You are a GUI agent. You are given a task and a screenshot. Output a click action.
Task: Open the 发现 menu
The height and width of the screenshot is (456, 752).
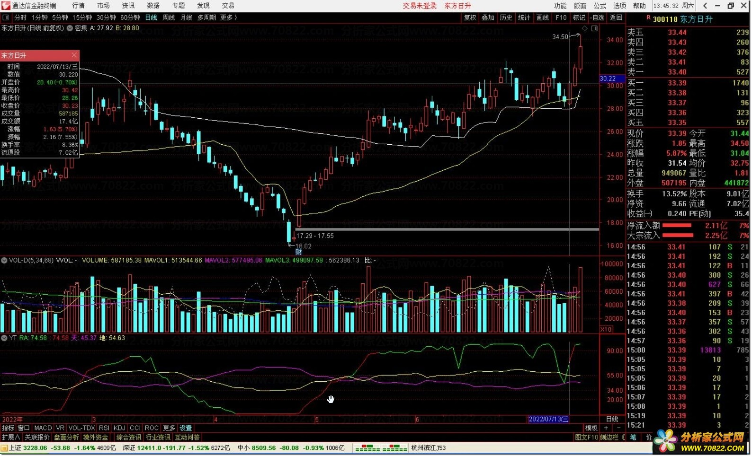203,6
